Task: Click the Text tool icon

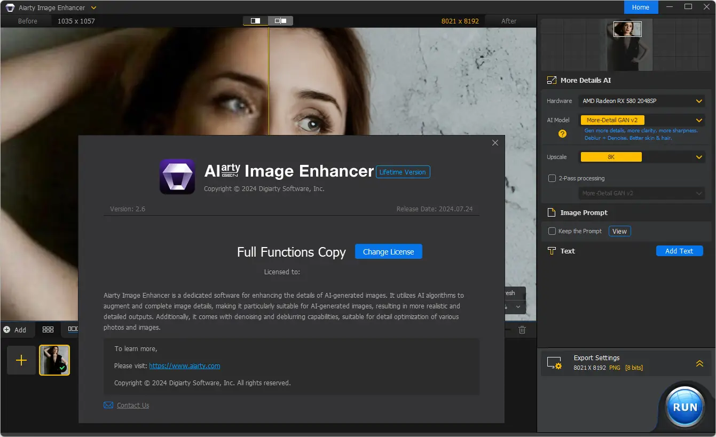Action: point(552,251)
